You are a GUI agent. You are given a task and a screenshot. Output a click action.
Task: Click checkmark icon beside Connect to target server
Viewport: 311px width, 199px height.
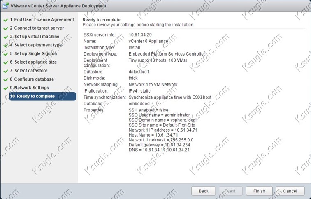6,28
